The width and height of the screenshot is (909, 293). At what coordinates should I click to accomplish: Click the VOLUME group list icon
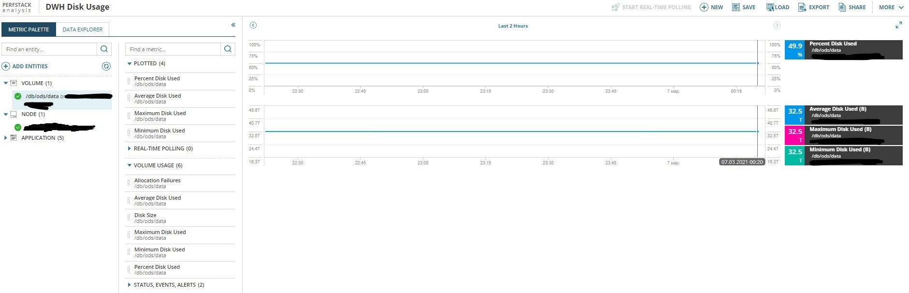14,83
